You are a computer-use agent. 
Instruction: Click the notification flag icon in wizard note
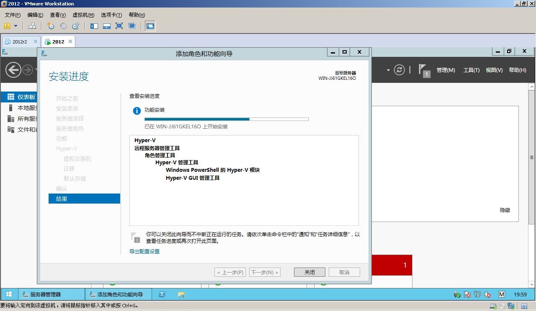135,237
